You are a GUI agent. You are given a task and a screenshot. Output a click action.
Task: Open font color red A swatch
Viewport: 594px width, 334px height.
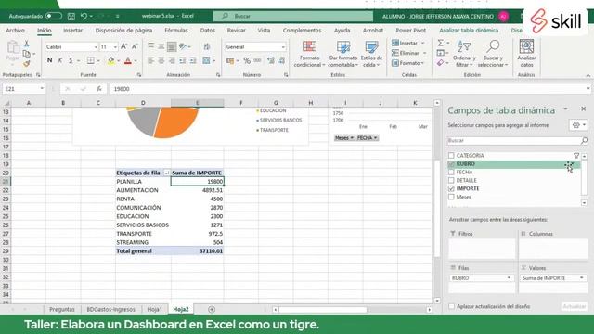click(128, 60)
